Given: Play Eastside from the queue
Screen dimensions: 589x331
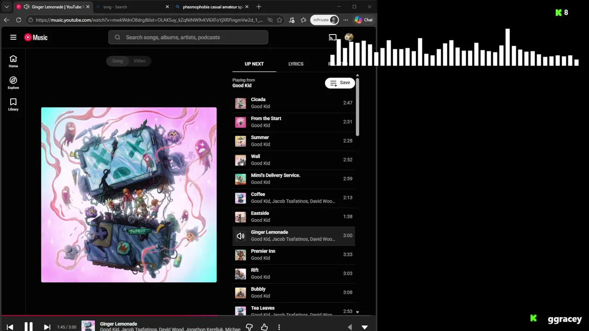Looking at the screenshot, I should (x=294, y=217).
